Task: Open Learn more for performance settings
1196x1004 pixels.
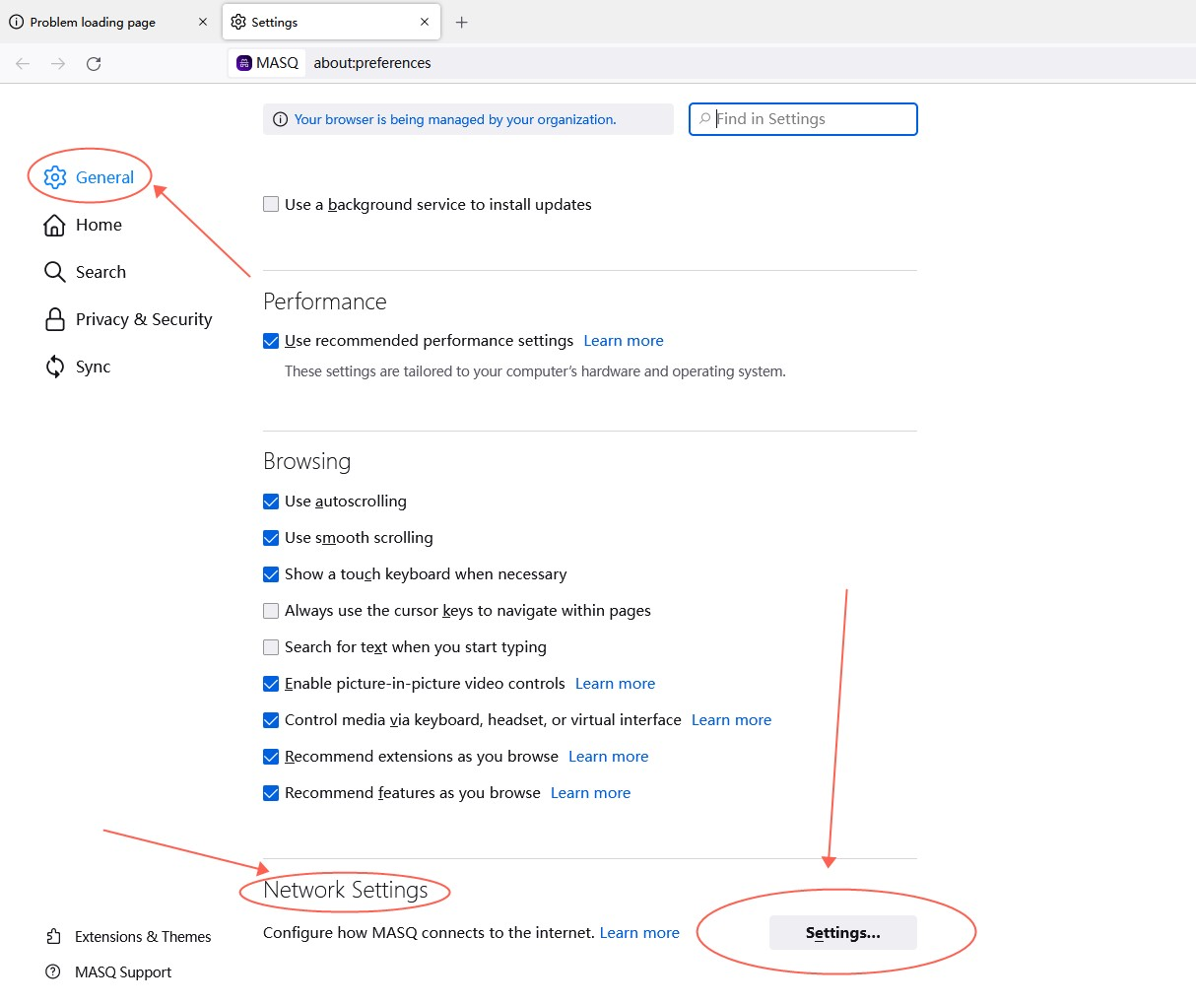Action: [624, 341]
